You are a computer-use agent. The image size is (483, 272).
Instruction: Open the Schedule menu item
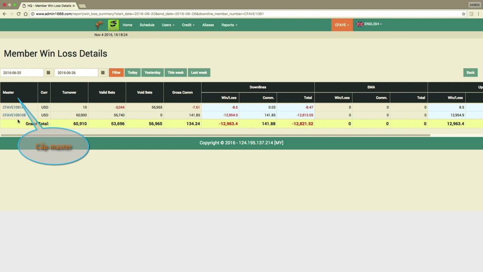click(x=147, y=25)
